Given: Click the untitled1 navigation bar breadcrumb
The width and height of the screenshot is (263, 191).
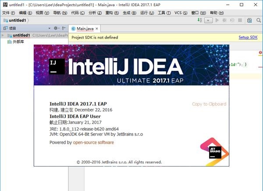Looking at the screenshot, I should (x=17, y=20).
